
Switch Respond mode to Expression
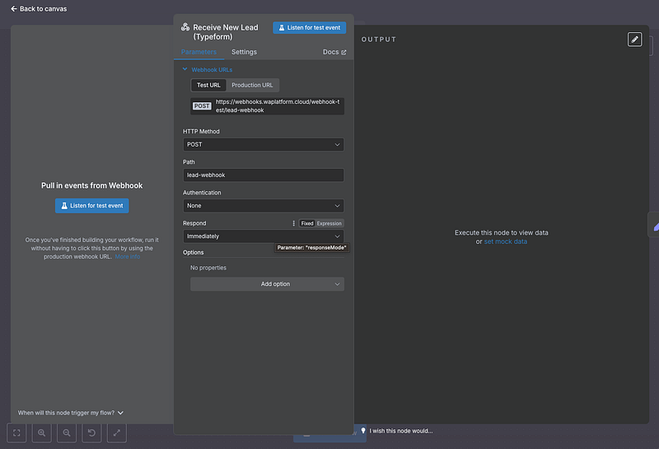click(329, 223)
